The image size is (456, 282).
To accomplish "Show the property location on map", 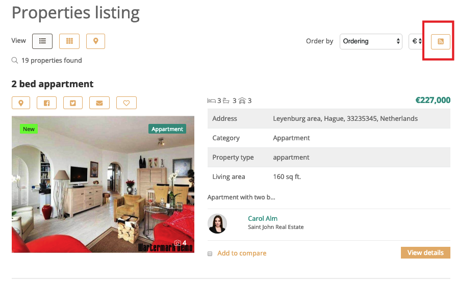I will (x=21, y=103).
